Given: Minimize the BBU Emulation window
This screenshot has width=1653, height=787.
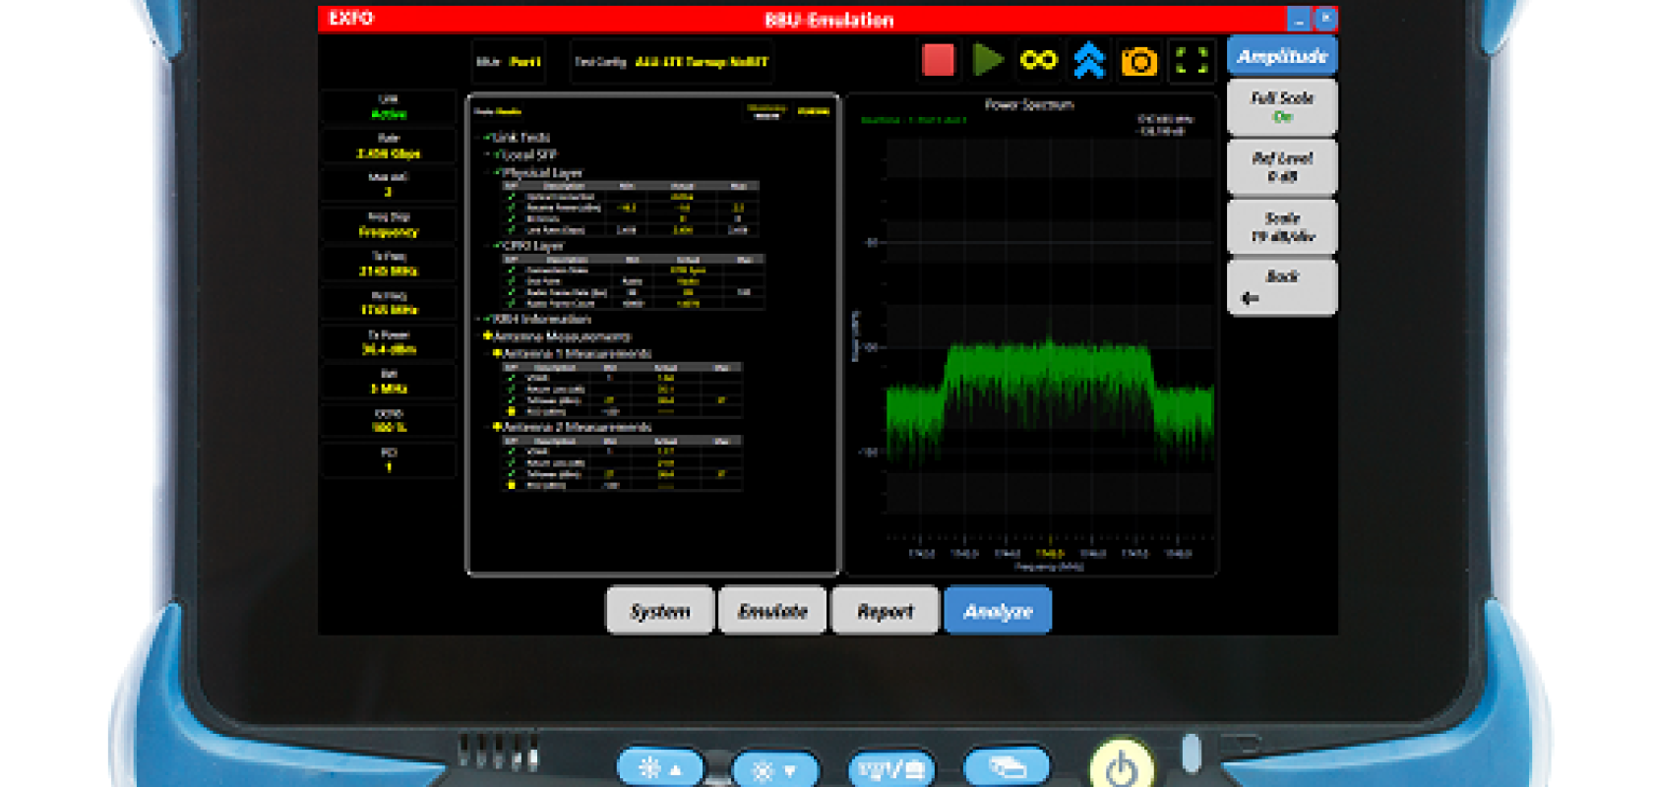Looking at the screenshot, I should coord(1299,19).
